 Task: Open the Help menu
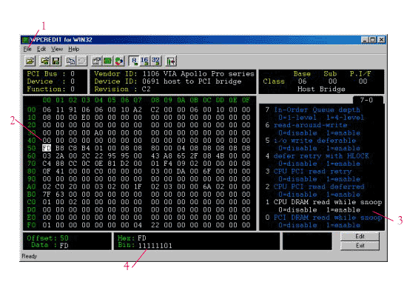click(74, 49)
